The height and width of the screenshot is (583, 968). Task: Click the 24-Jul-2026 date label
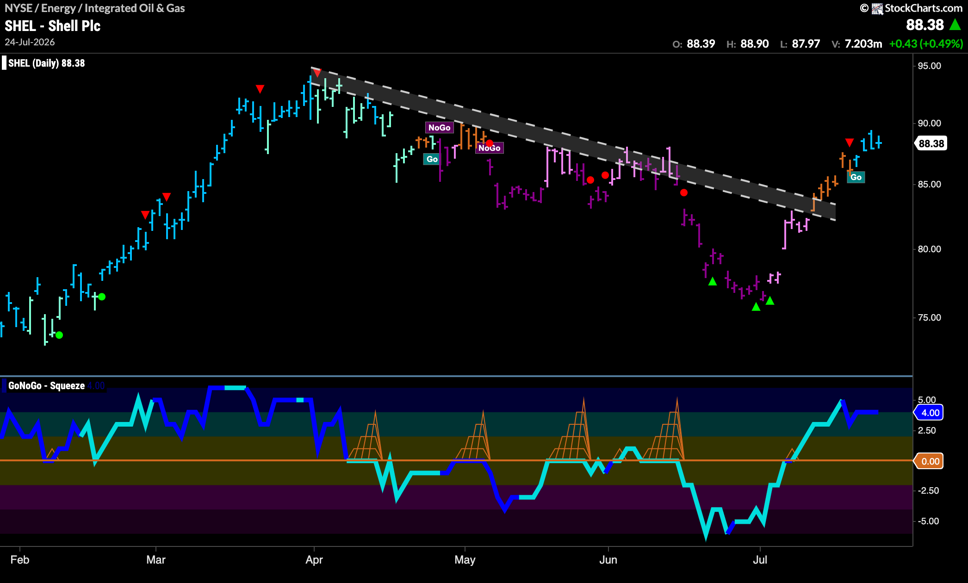[x=30, y=42]
